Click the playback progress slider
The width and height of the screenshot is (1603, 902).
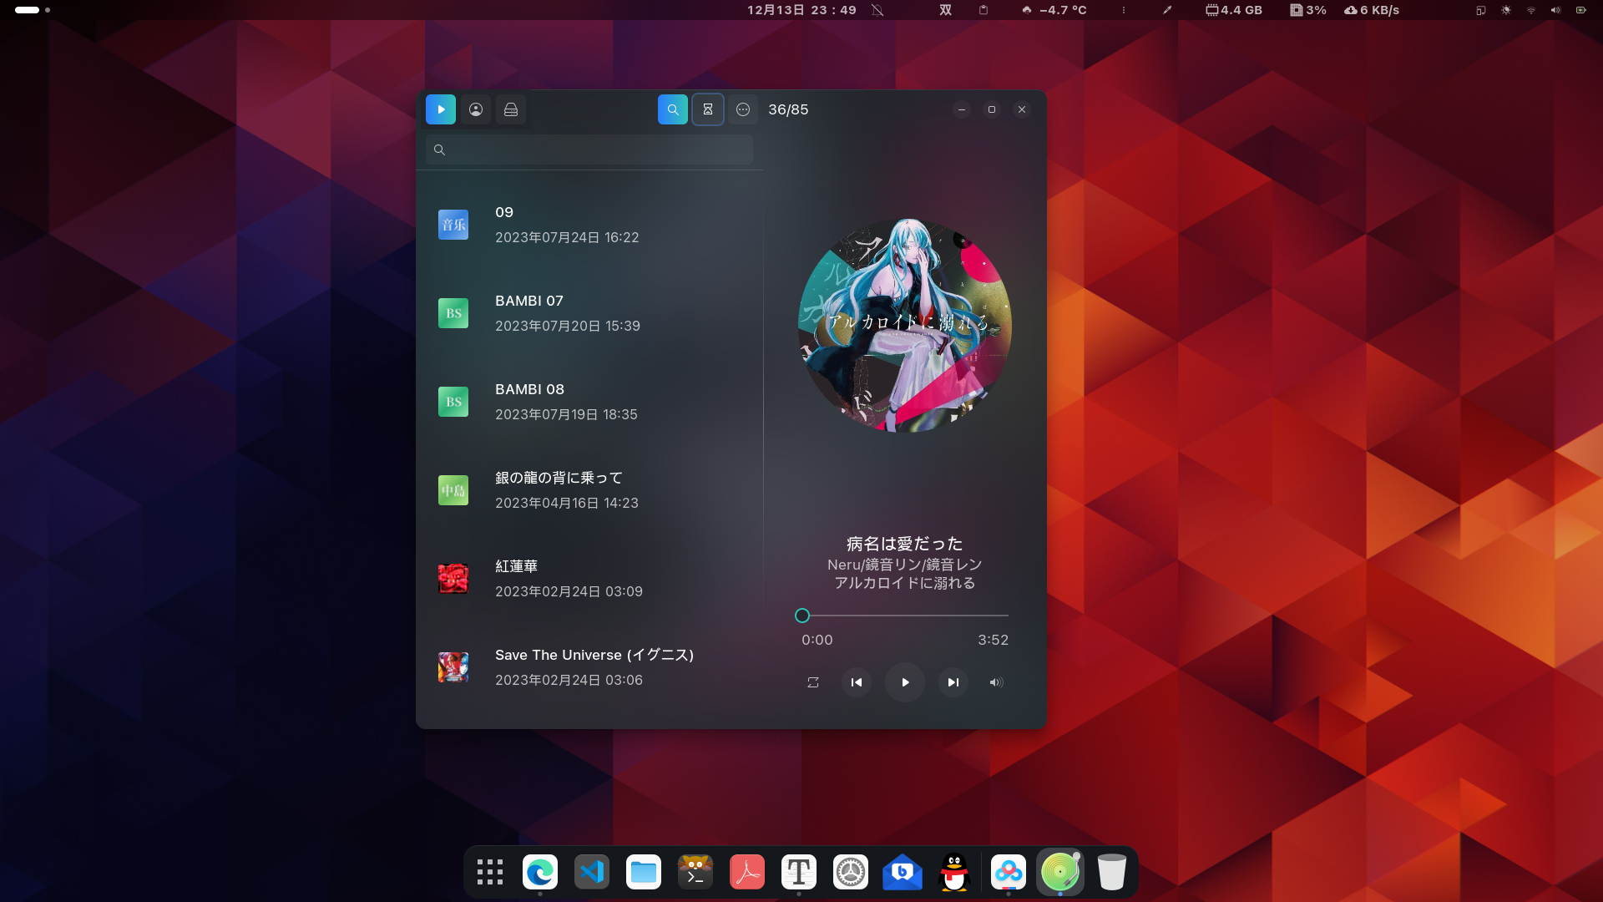902,616
